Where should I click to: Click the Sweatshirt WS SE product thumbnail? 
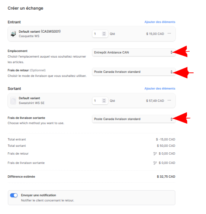tap(13, 101)
